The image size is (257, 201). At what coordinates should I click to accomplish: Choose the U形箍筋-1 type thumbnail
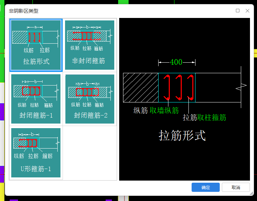(36, 153)
